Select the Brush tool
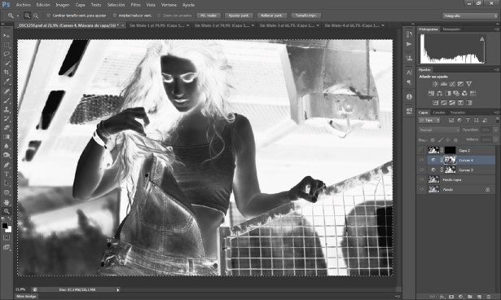 pos(7,100)
